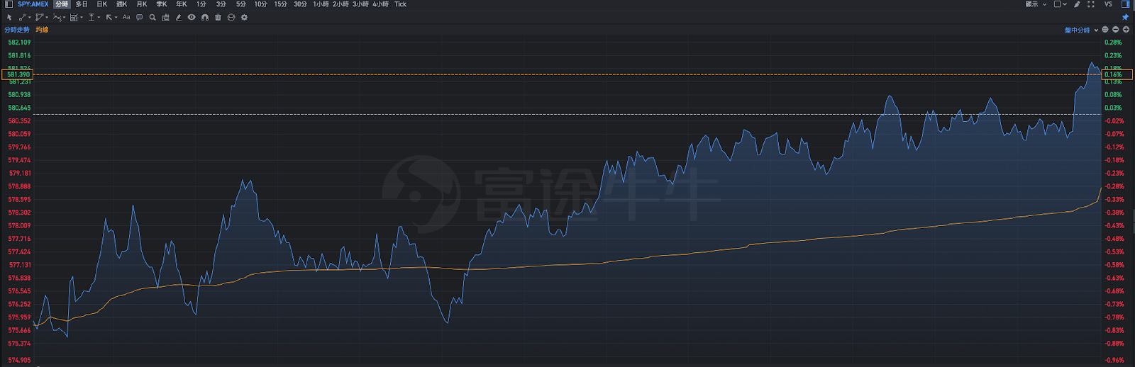The width and height of the screenshot is (1135, 367).
Task: Select the 30分 interval
Action: [301, 4]
